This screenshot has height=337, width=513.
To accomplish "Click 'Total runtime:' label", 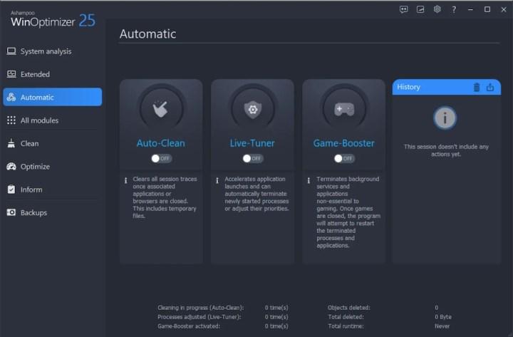I will [346, 326].
